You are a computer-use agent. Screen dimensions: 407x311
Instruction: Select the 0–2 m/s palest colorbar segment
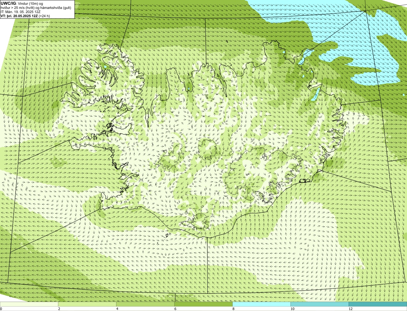[29, 304]
